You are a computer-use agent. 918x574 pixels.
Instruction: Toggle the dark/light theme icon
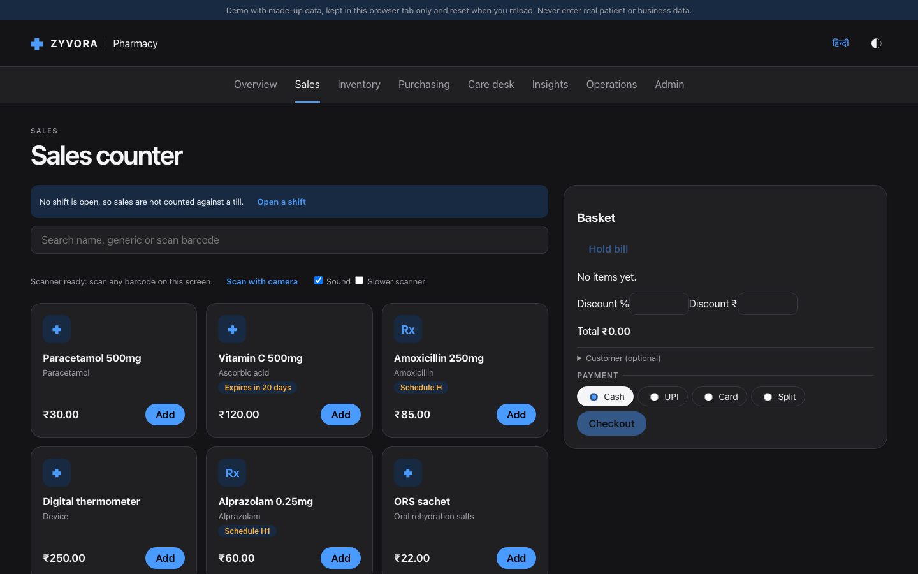[876, 43]
